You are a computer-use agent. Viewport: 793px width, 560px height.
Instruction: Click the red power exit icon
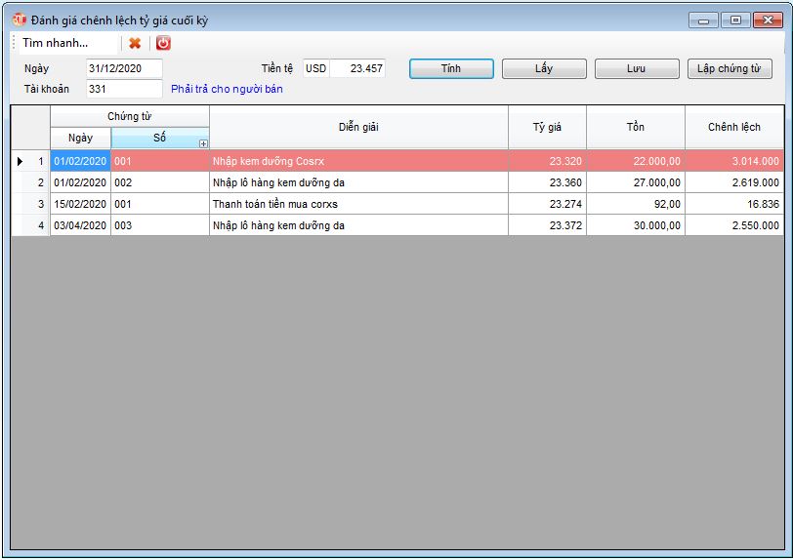pos(163,43)
